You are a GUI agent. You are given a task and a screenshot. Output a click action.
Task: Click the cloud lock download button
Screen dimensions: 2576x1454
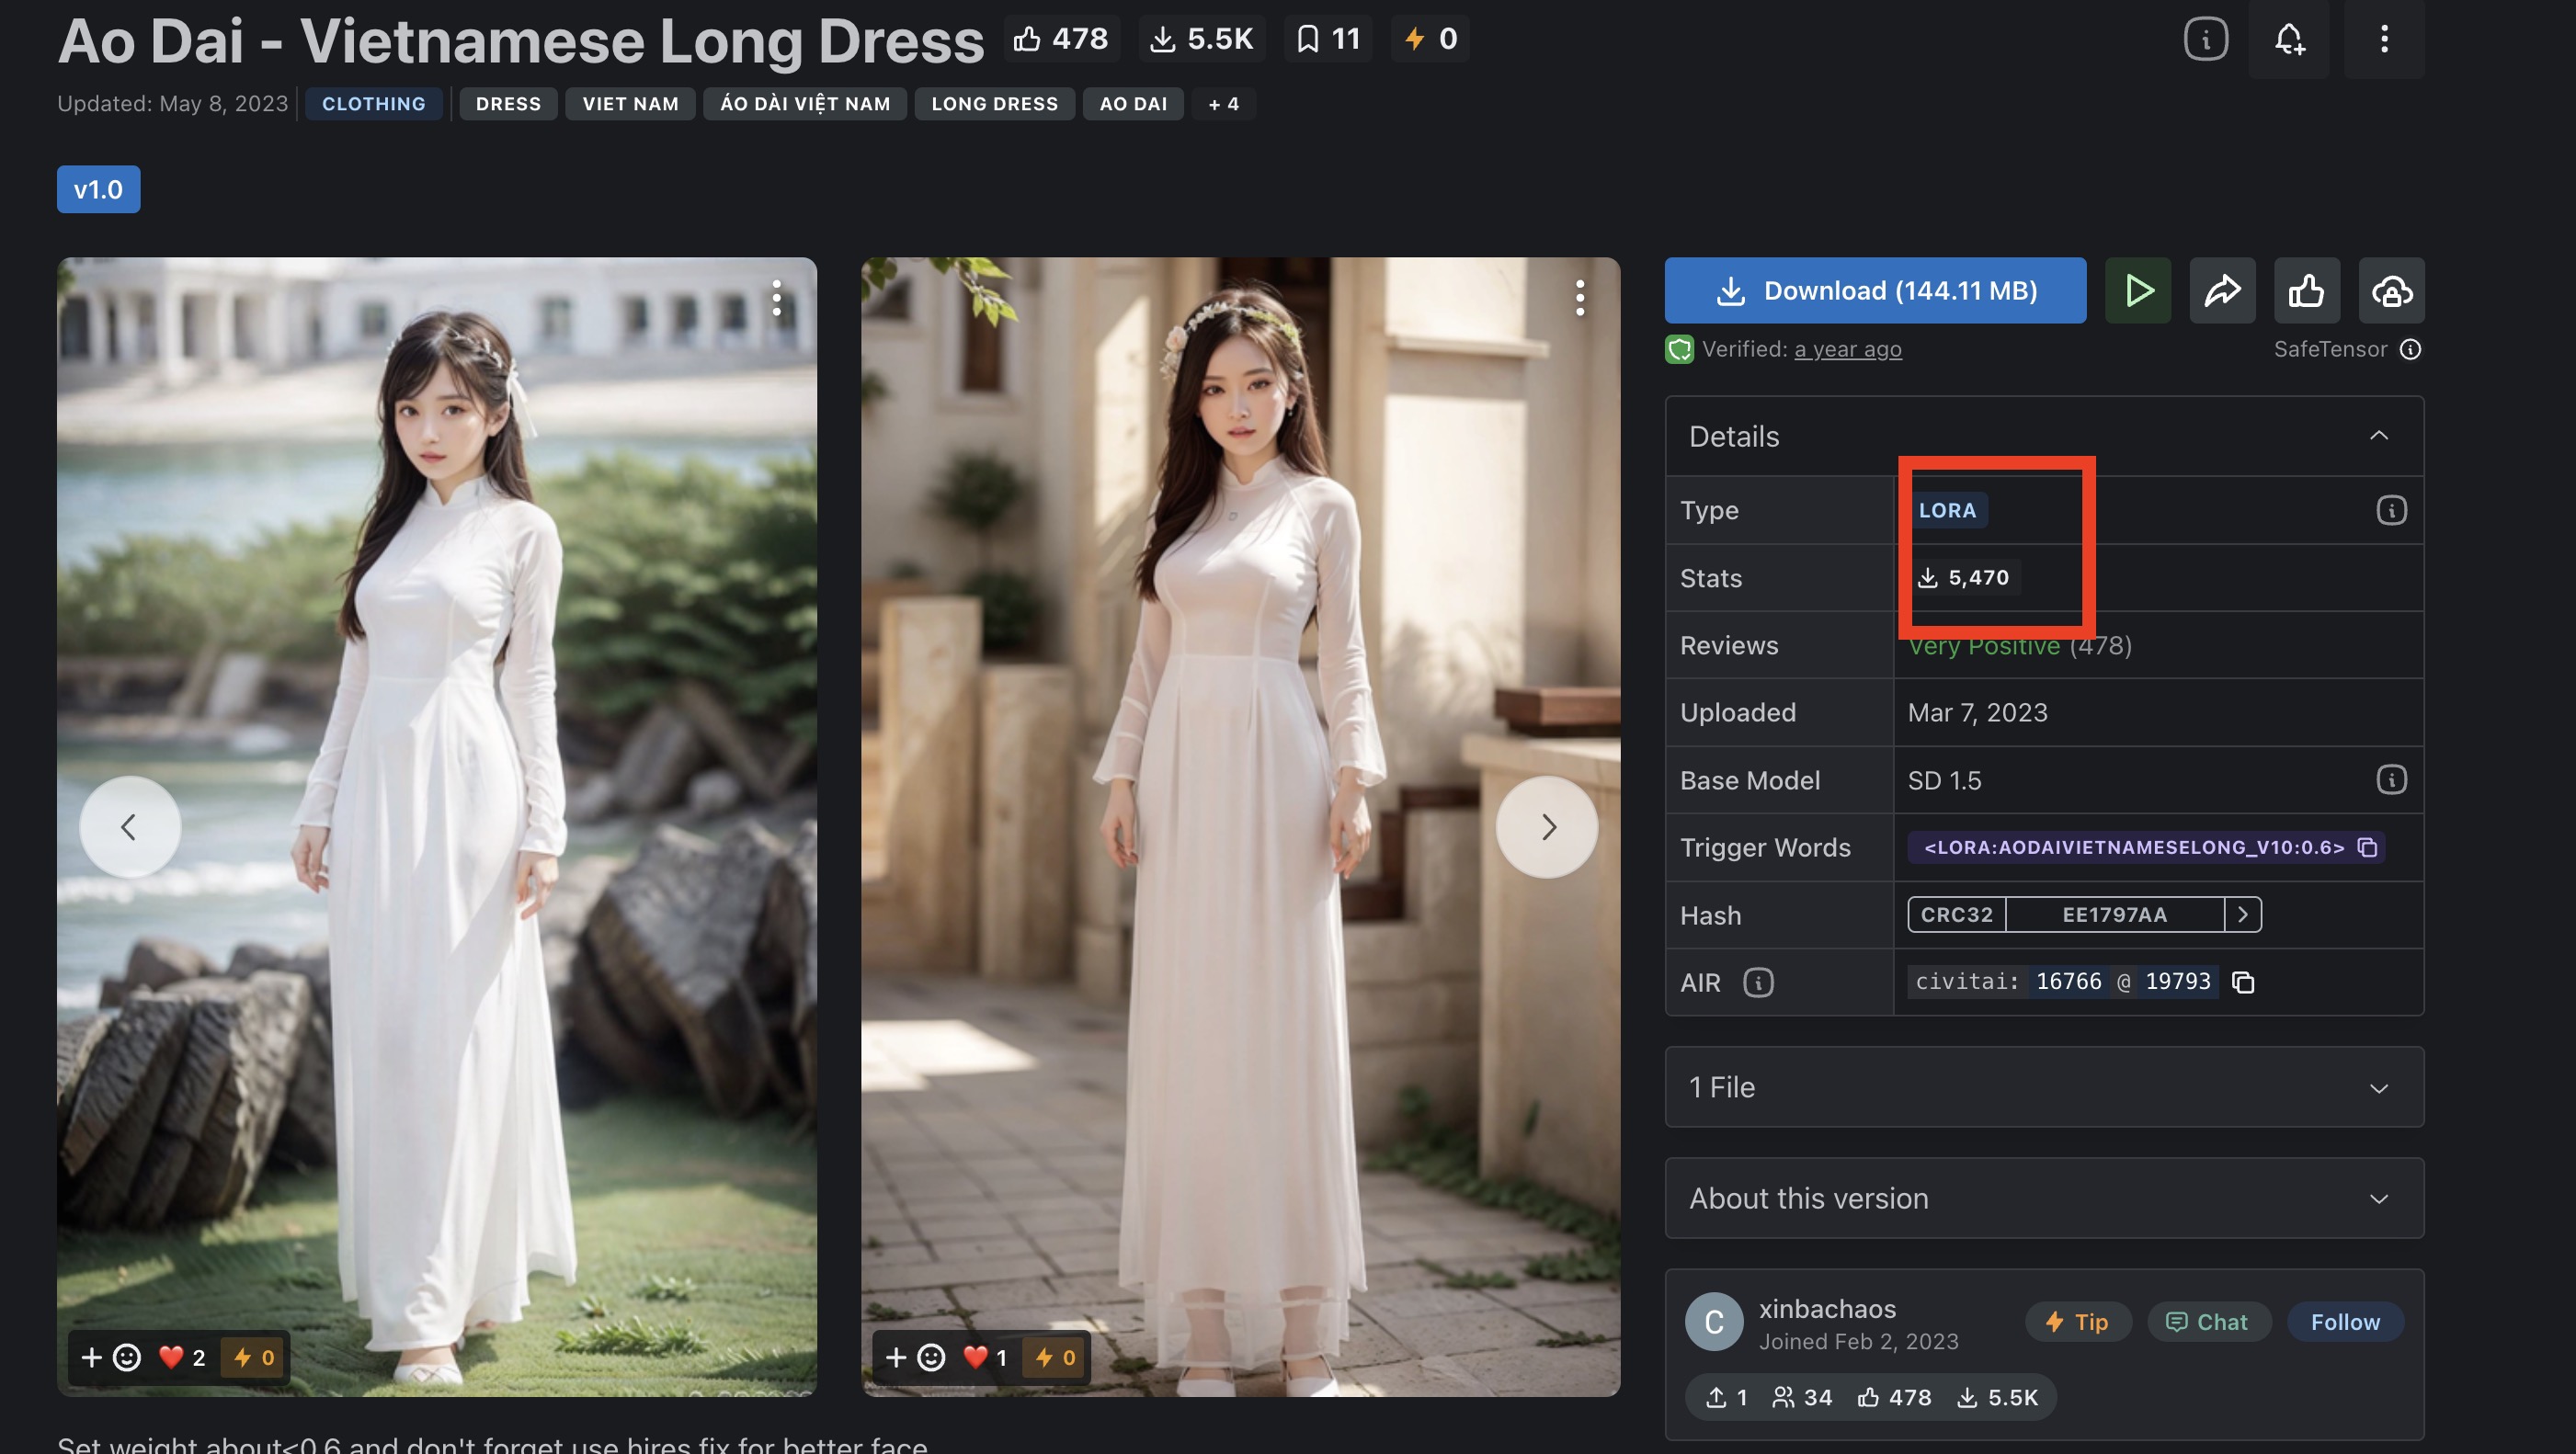coord(2391,291)
